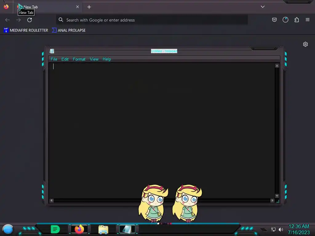
Task: Personalize new tab with gear icon
Action: 305,44
